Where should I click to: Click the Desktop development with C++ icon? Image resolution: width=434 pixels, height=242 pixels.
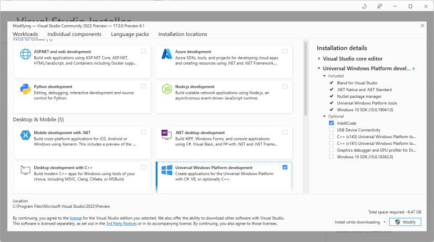pyautogui.click(x=25, y=170)
